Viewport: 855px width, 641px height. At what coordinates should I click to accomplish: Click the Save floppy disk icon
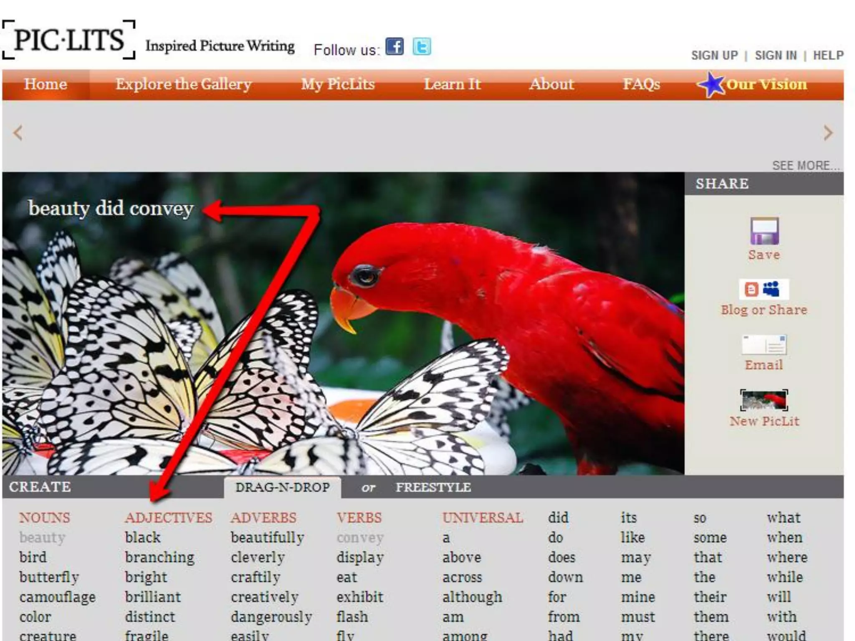pos(764,231)
